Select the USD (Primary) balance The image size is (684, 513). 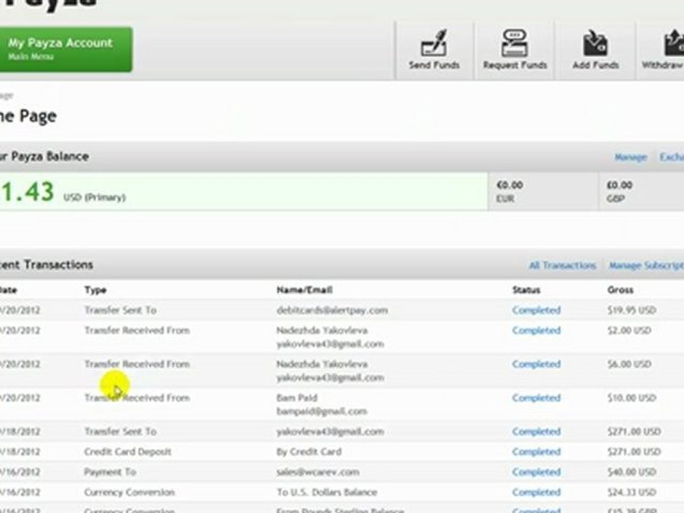[244, 191]
